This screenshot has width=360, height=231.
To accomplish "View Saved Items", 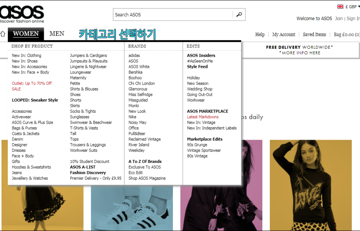I will click(x=314, y=34).
